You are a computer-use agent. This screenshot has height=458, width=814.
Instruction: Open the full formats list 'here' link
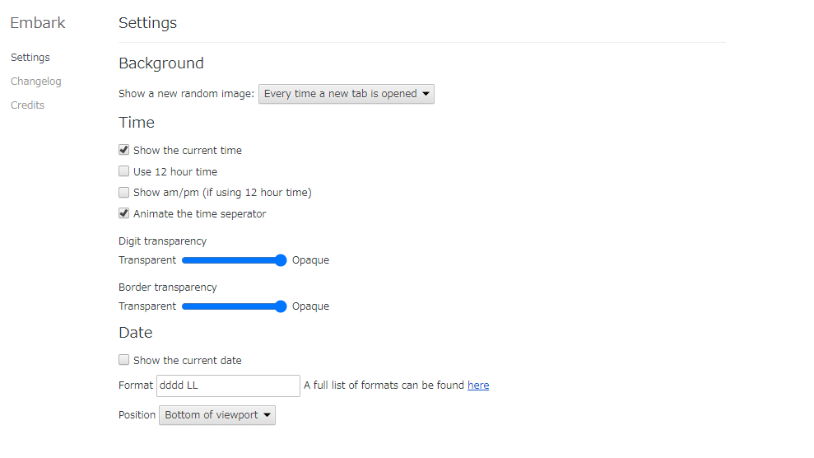point(478,386)
